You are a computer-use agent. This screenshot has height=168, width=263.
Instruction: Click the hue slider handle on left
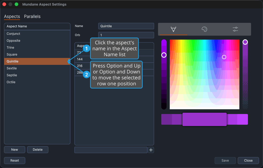click(x=164, y=55)
